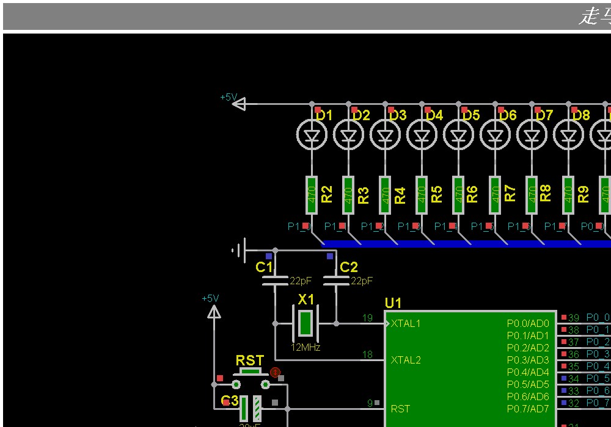Image resolution: width=611 pixels, height=427 pixels.
Task: Click P0.2/AD2 pin label
Action: [x=528, y=348]
